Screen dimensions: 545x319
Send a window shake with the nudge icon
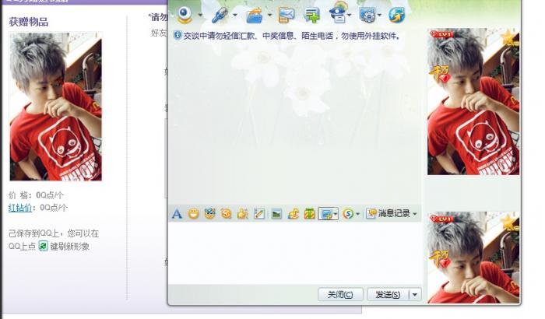pos(227,214)
